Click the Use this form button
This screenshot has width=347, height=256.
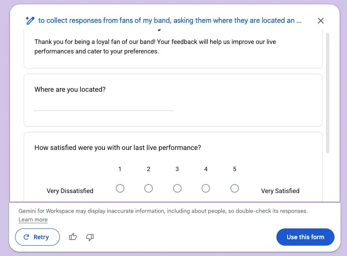[305, 237]
